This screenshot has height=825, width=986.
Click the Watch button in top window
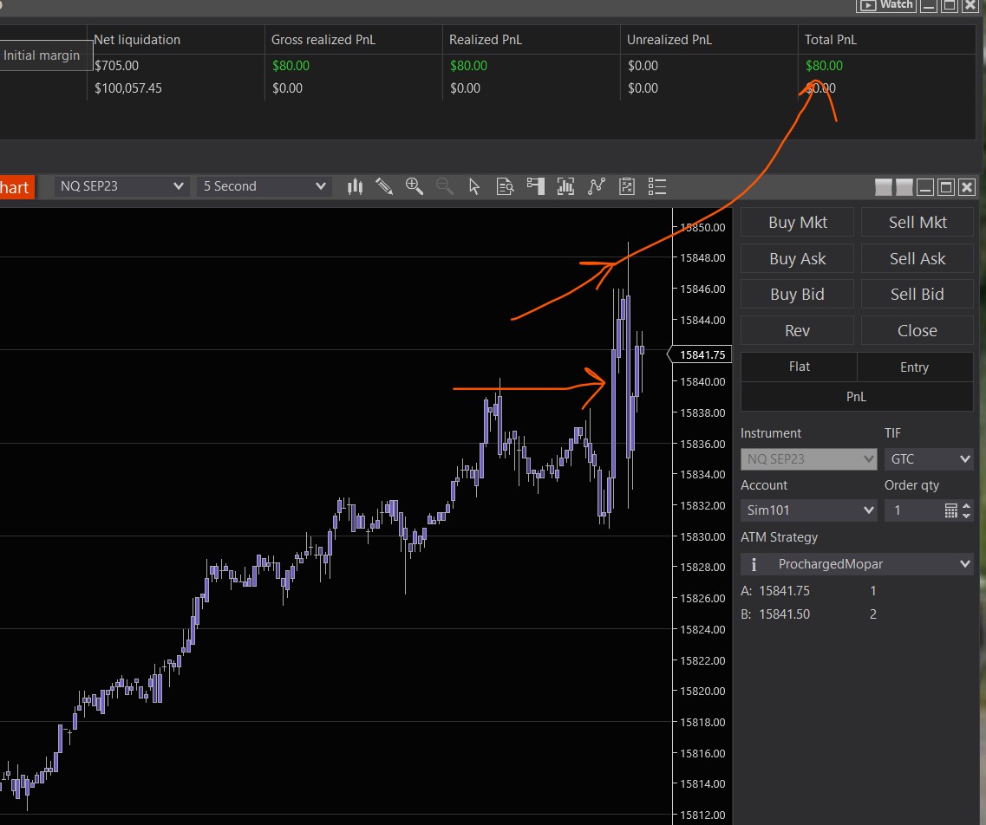coord(886,5)
